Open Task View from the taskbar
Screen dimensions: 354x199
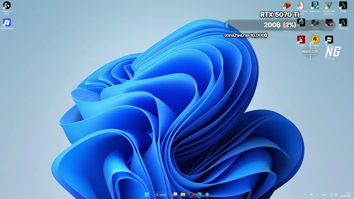[x=175, y=195]
